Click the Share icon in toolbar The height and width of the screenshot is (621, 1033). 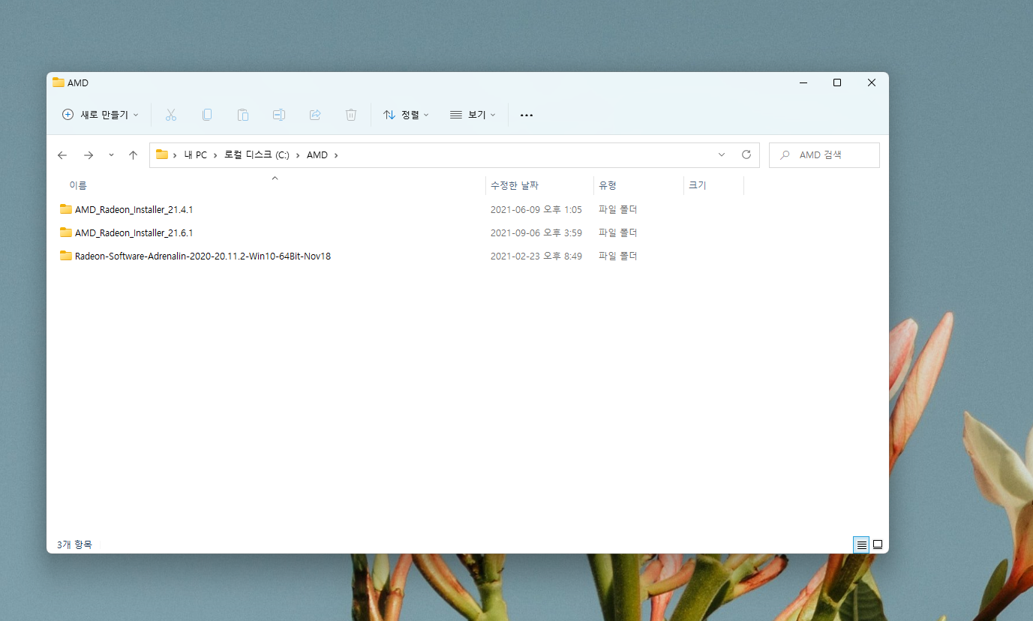click(315, 115)
